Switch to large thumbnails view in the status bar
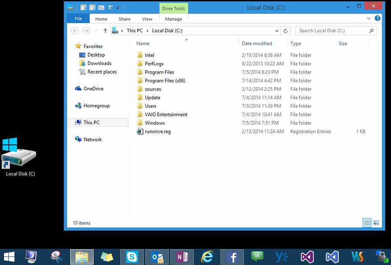Viewport: 391px width, 265px height. point(376,222)
